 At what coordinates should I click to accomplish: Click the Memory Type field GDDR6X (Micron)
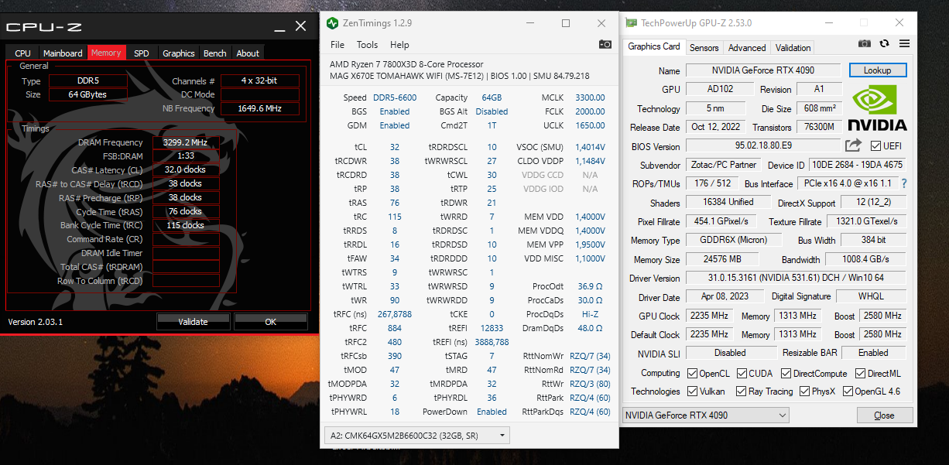(733, 241)
